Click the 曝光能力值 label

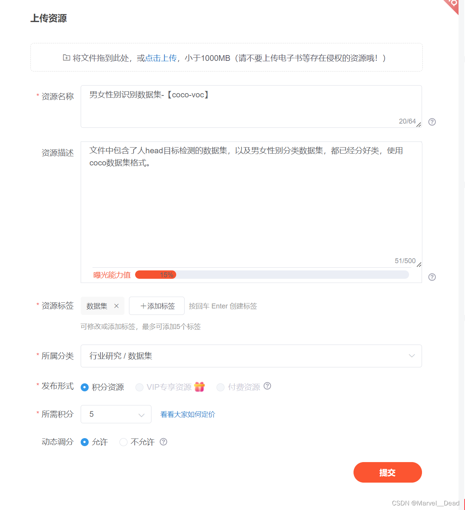(112, 275)
